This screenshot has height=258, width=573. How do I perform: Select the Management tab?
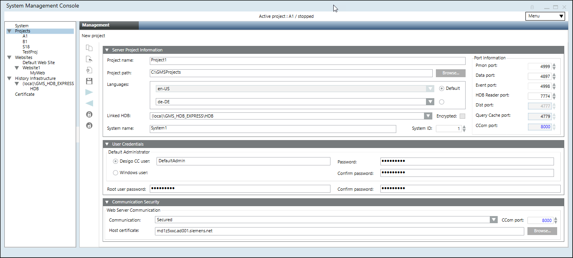(96, 25)
